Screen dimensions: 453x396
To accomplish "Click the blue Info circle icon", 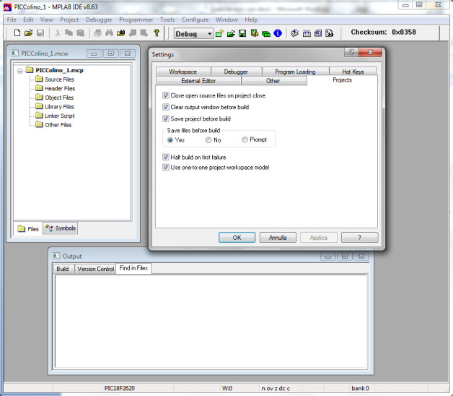I will coord(278,33).
